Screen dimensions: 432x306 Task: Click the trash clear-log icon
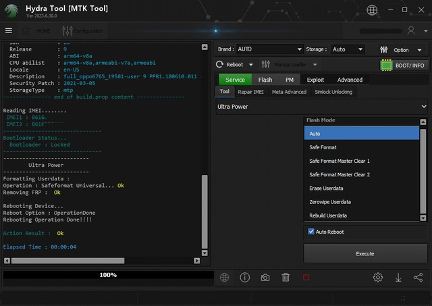(286, 278)
